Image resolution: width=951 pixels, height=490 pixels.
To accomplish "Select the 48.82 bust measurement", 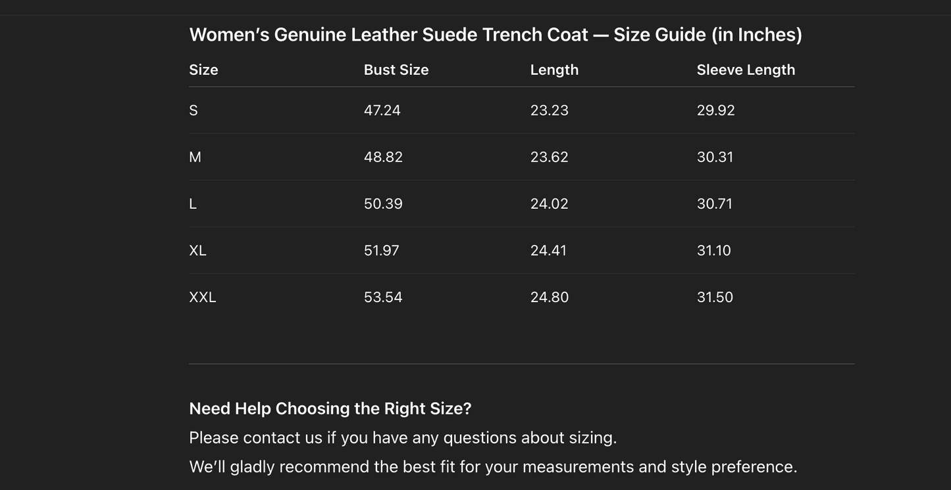I will pos(383,157).
